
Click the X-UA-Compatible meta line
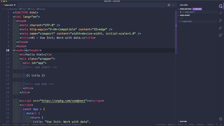point(66,29)
